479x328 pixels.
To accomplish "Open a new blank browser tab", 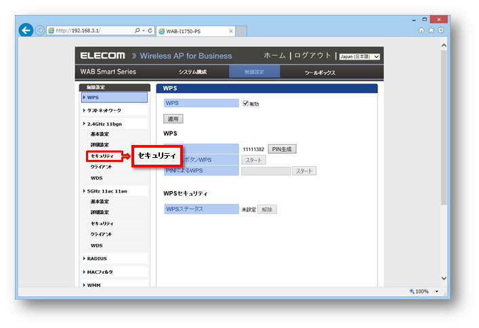I will (x=241, y=31).
